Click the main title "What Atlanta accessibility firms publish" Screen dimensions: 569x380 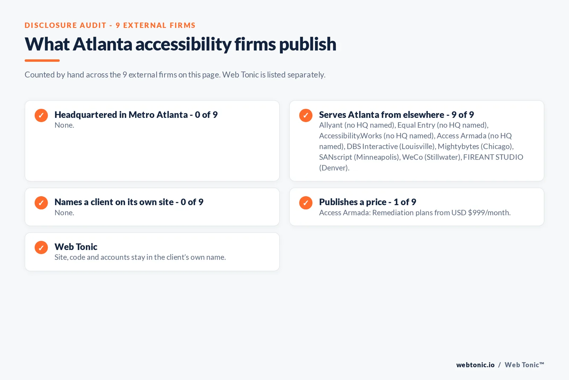tap(180, 44)
